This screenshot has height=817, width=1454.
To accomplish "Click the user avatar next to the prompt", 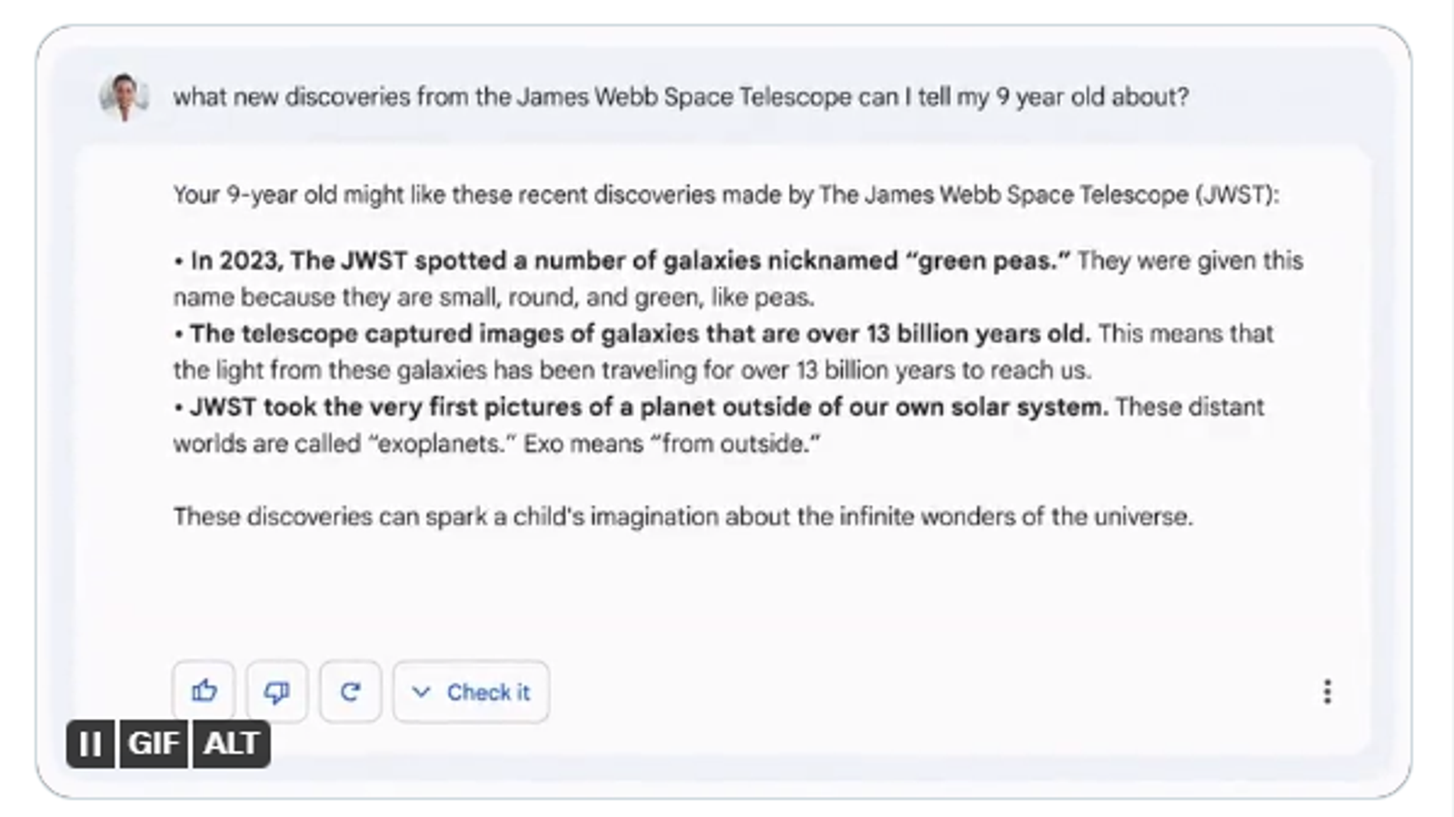I will click(x=124, y=97).
